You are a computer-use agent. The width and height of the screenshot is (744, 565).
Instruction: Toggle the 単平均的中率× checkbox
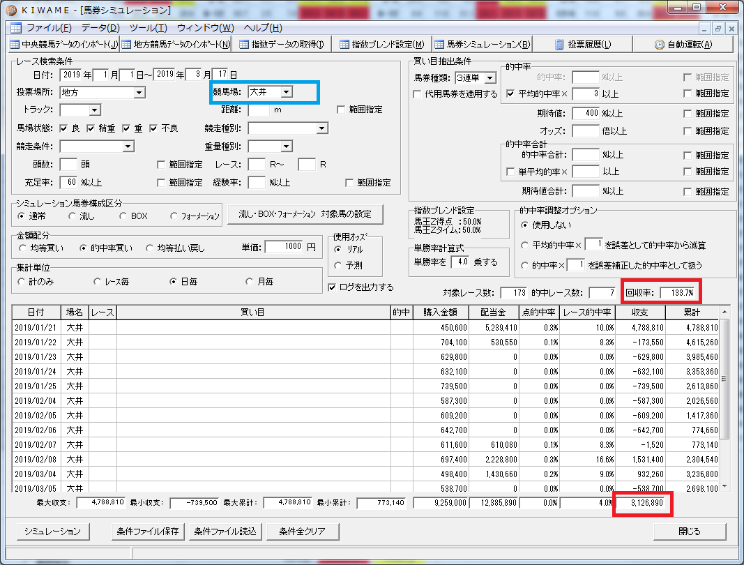[510, 172]
